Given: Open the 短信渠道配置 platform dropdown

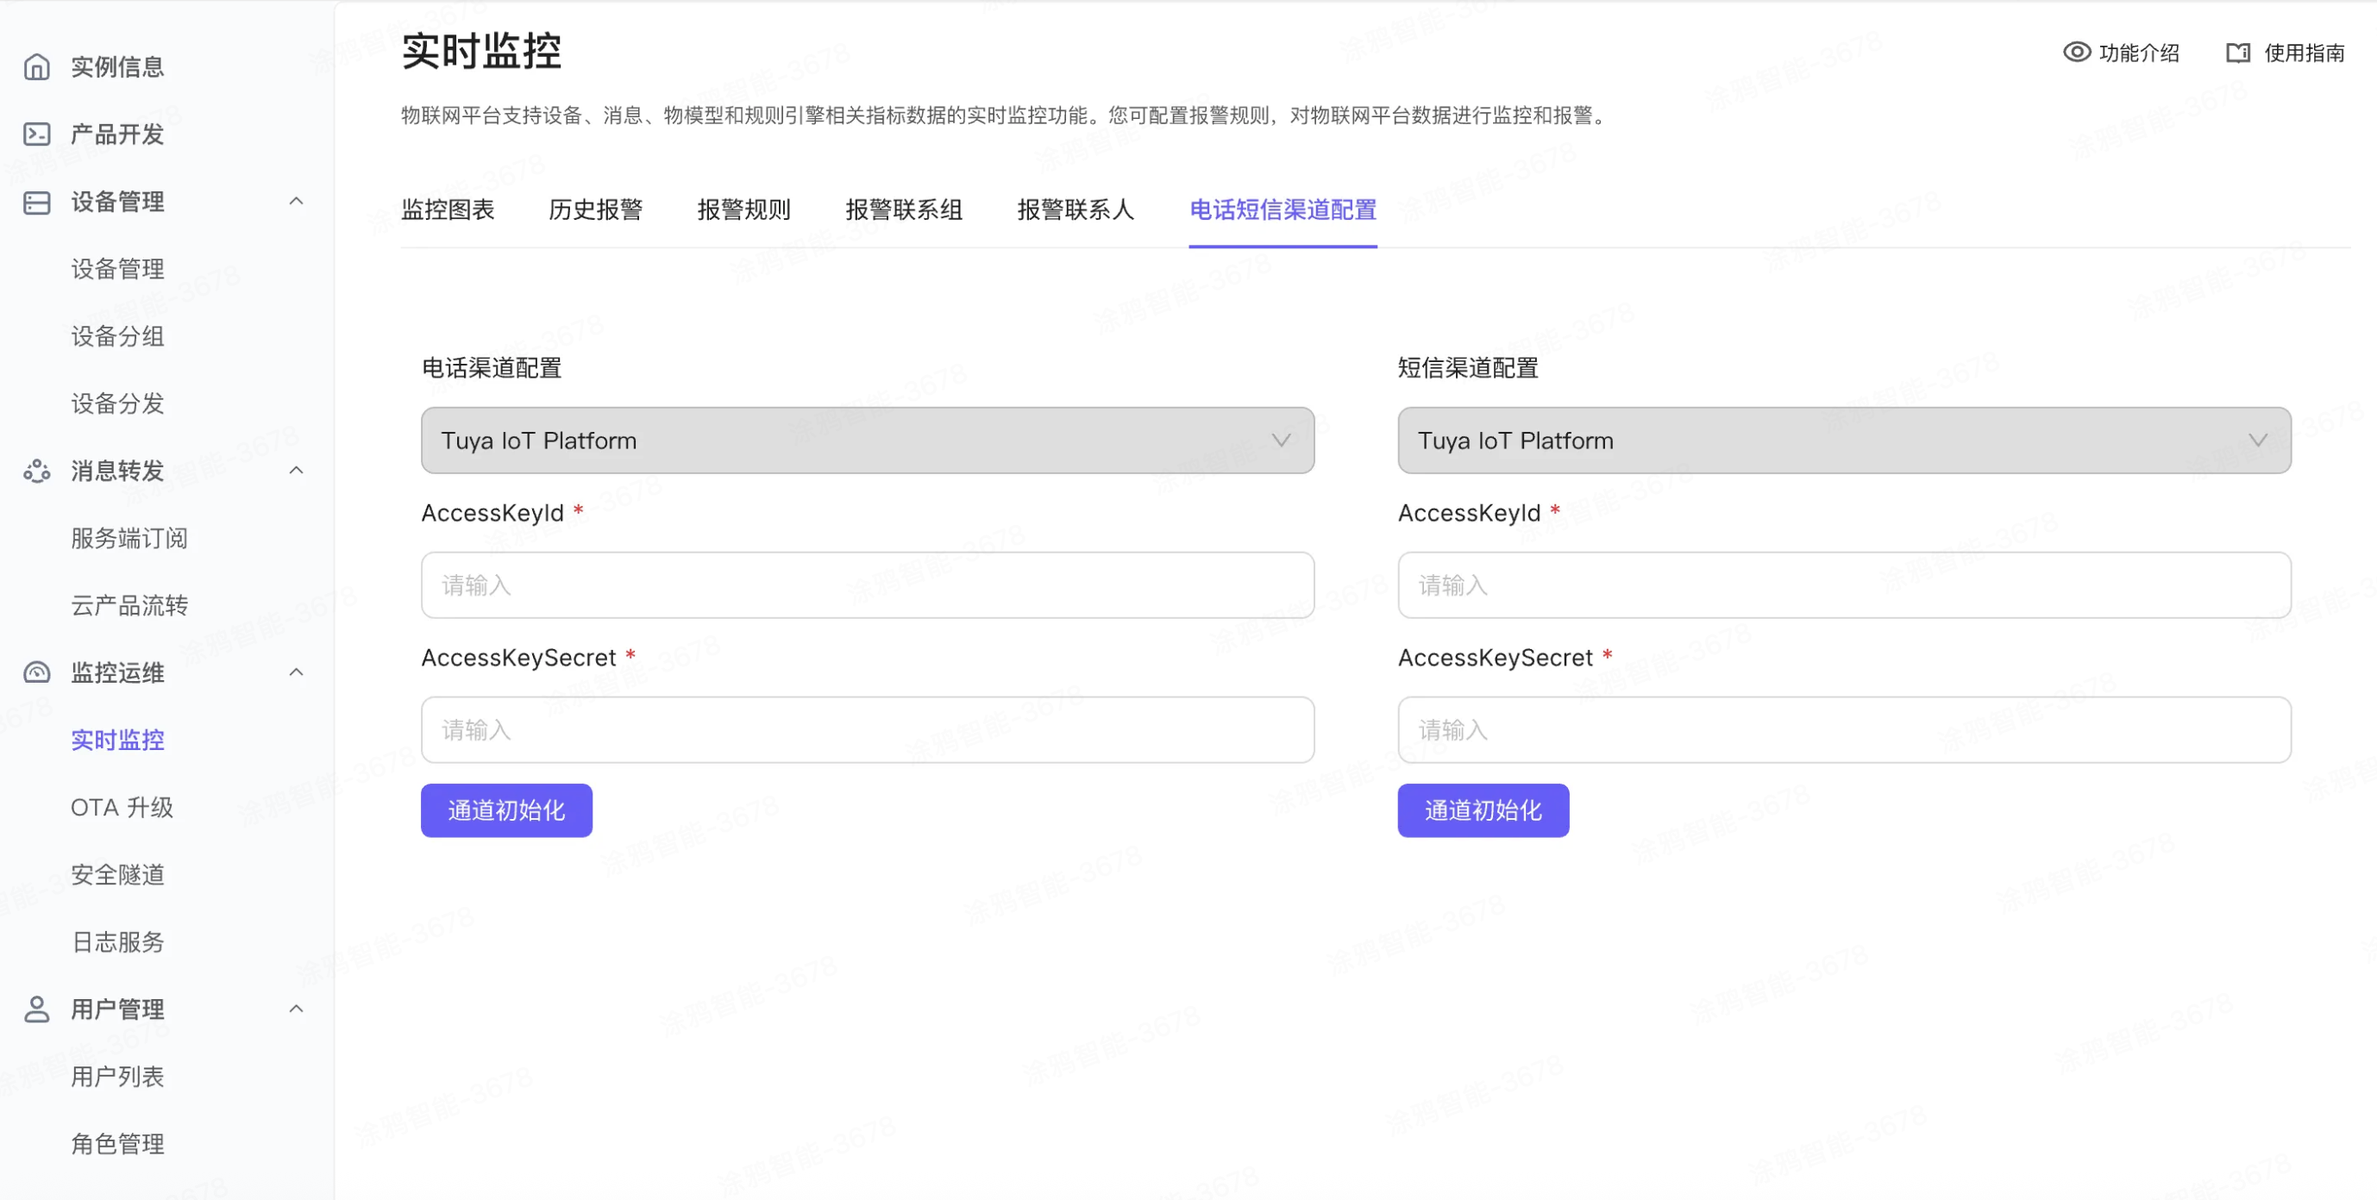Looking at the screenshot, I should point(1844,441).
